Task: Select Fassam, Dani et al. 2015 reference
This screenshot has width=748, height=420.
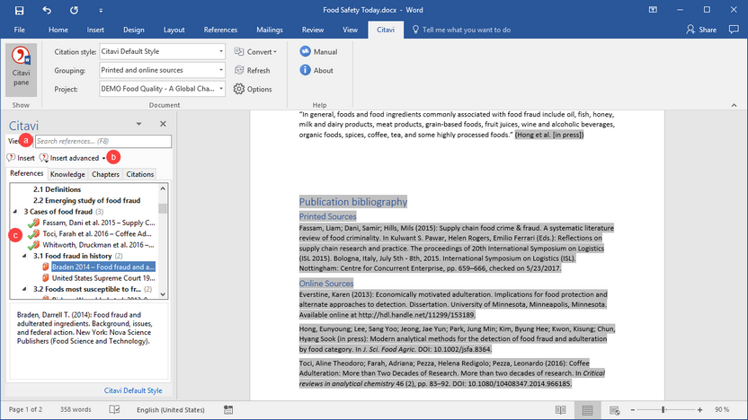Action: click(x=99, y=223)
